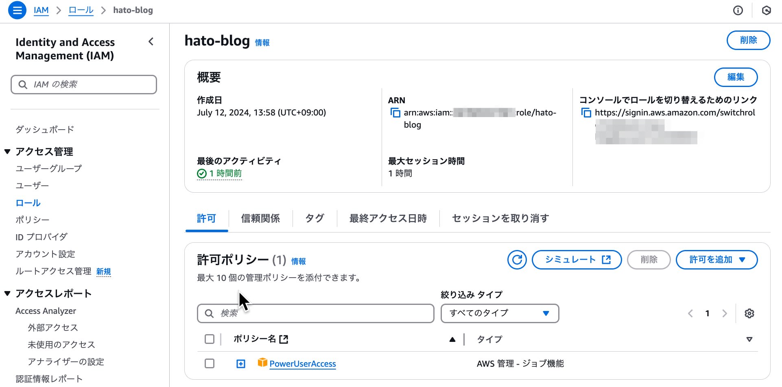Click the green check last activity status
Image resolution: width=782 pixels, height=387 pixels.
[201, 174]
